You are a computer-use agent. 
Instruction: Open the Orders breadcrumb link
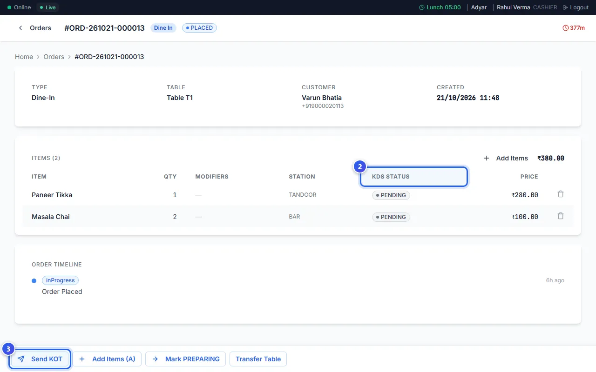click(54, 57)
